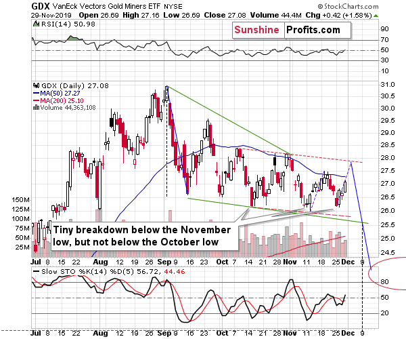Image resolution: width=406 pixels, height=339 pixels.
Task: Click the RSI(14) 50.98 label
Action: point(68,24)
